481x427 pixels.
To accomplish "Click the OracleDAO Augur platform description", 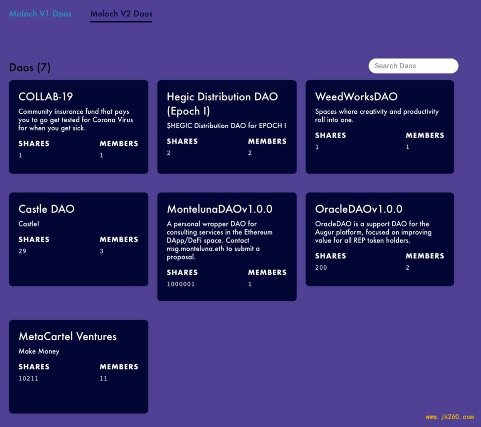I will tap(373, 232).
